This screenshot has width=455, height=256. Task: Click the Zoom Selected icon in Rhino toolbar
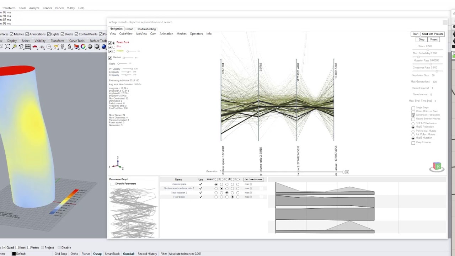coord(15,47)
